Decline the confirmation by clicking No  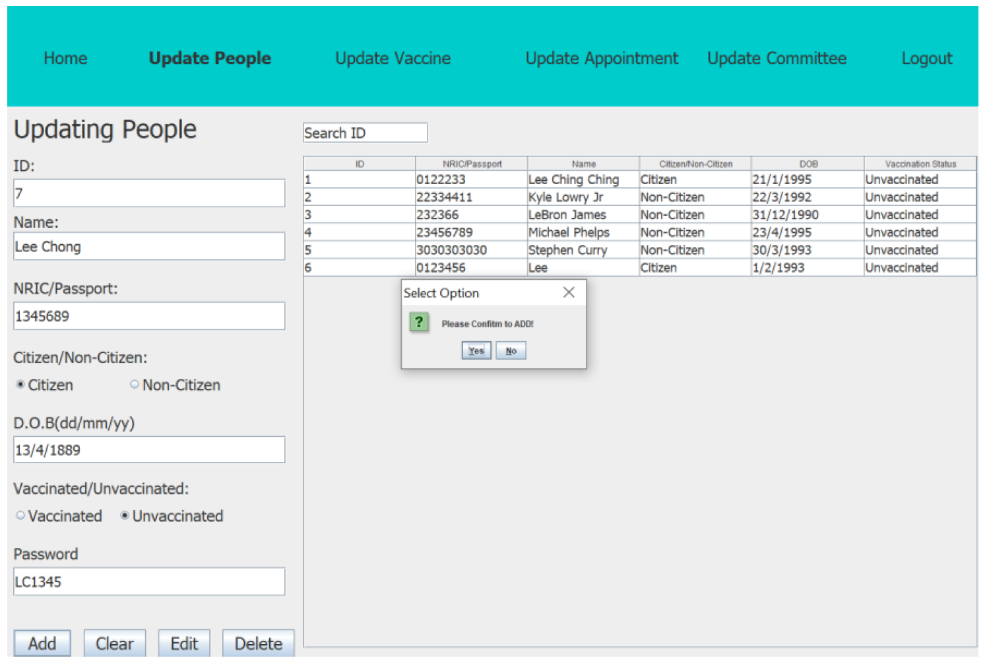[x=511, y=350]
